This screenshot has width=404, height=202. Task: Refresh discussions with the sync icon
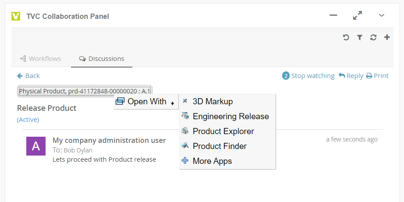tap(373, 38)
